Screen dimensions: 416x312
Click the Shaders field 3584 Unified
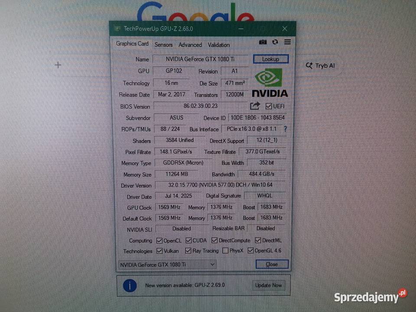point(179,140)
